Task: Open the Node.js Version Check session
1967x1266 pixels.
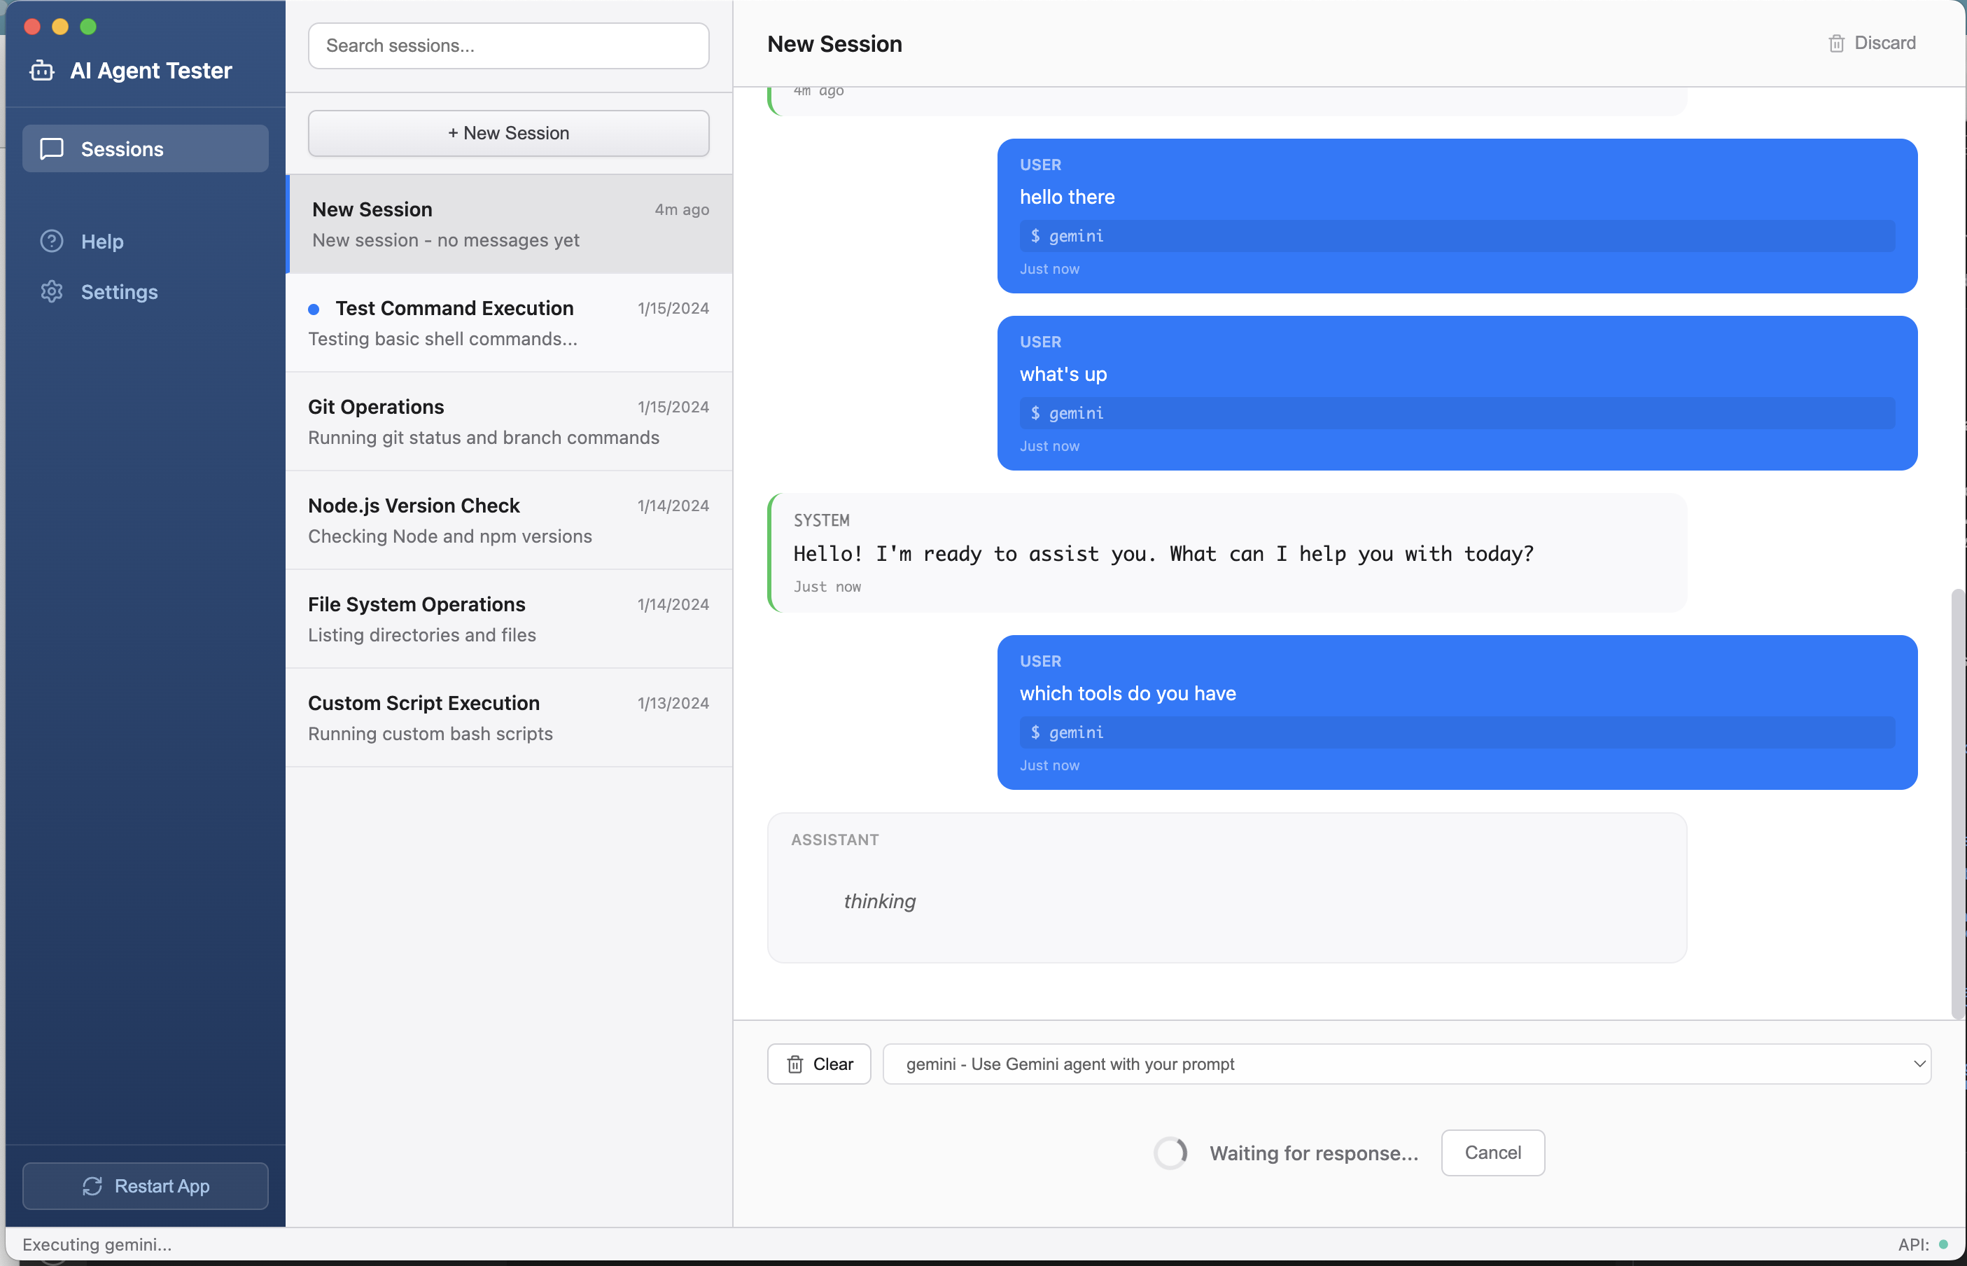Action: 507,520
